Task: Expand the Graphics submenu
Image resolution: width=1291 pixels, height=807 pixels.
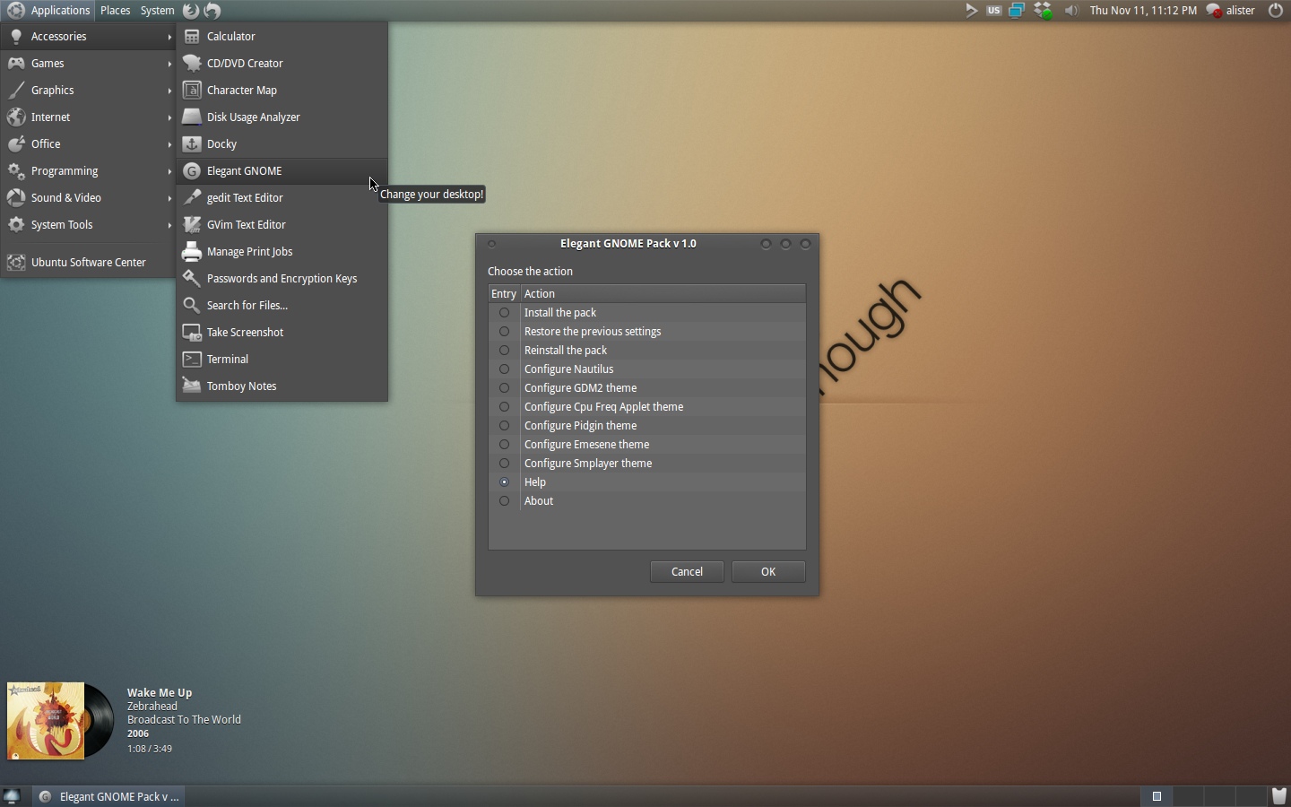Action: (88, 91)
